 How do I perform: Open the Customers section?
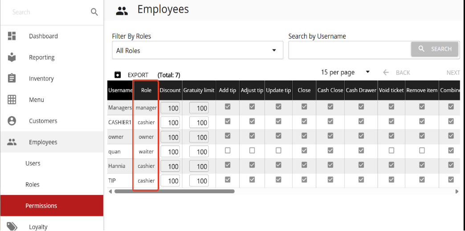point(43,121)
